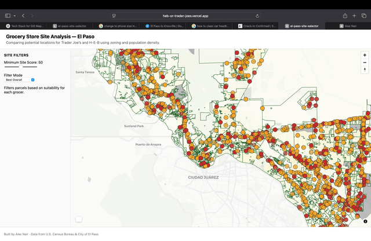The width and height of the screenshot is (371, 241).
Task: Reset map bearing with compass button
Action: pos(365,70)
